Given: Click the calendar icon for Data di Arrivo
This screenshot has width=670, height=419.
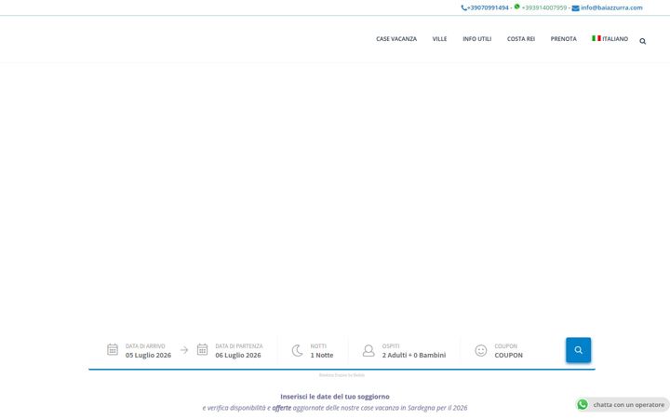Looking at the screenshot, I should point(113,349).
